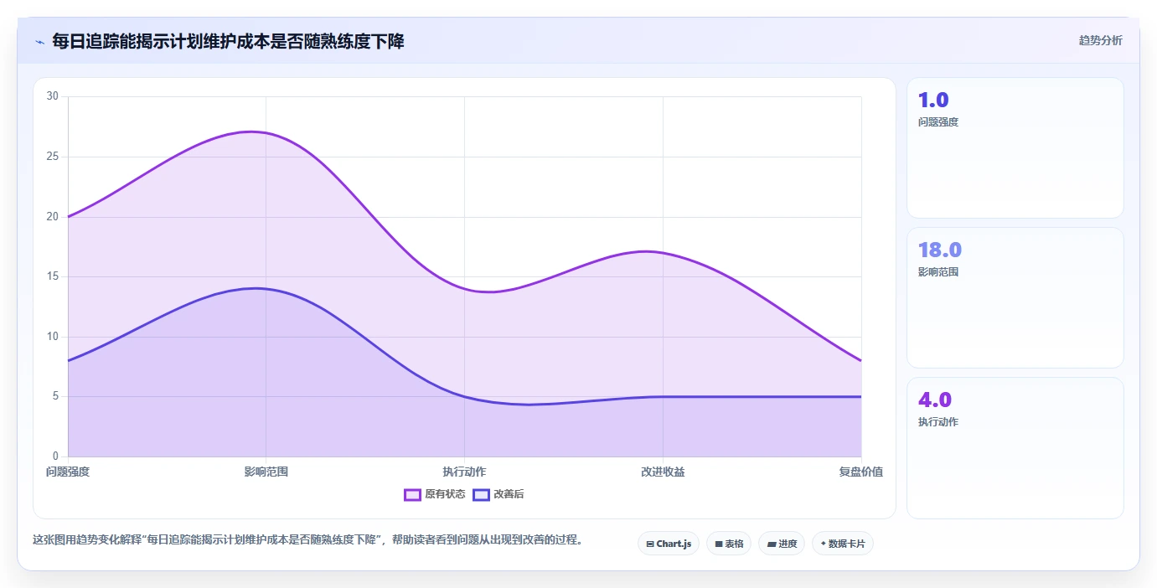Screen dimensions: 1157x588
Task: Click the 复盘价值 x-axis label
Action: [x=861, y=472]
